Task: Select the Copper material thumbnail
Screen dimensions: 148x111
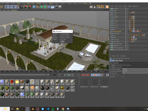Action: [22, 82]
